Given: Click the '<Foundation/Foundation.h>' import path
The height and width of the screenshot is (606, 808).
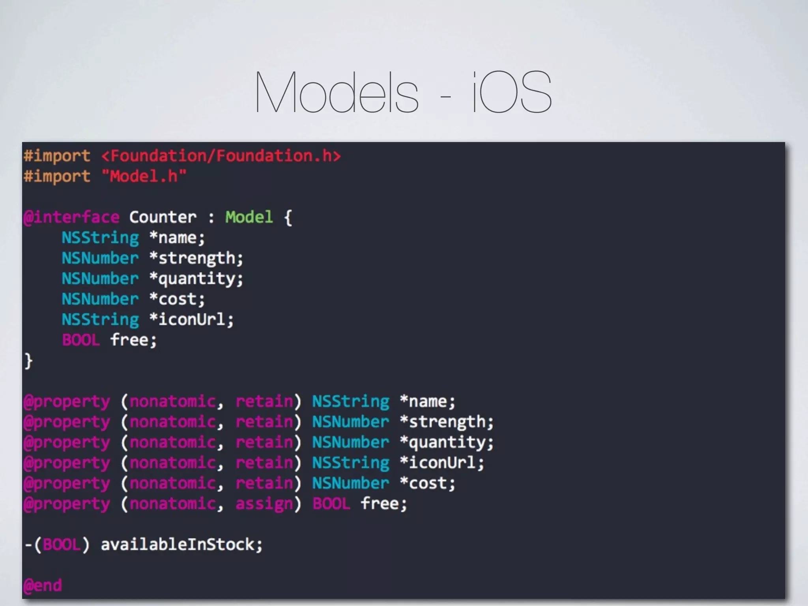Looking at the screenshot, I should pyautogui.click(x=221, y=156).
